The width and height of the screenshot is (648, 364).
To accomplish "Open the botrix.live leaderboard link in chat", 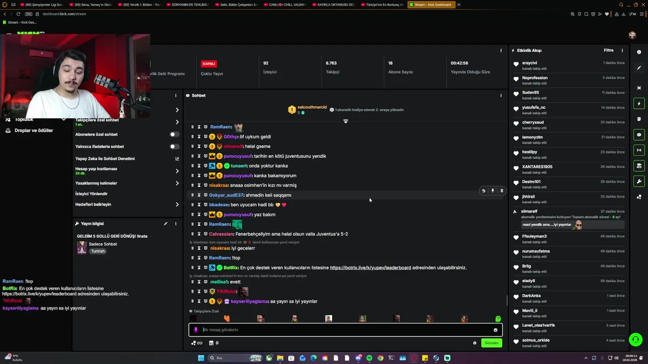I will [371, 267].
